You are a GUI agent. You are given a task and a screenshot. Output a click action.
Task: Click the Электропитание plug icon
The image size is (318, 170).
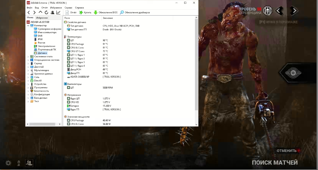36,46
